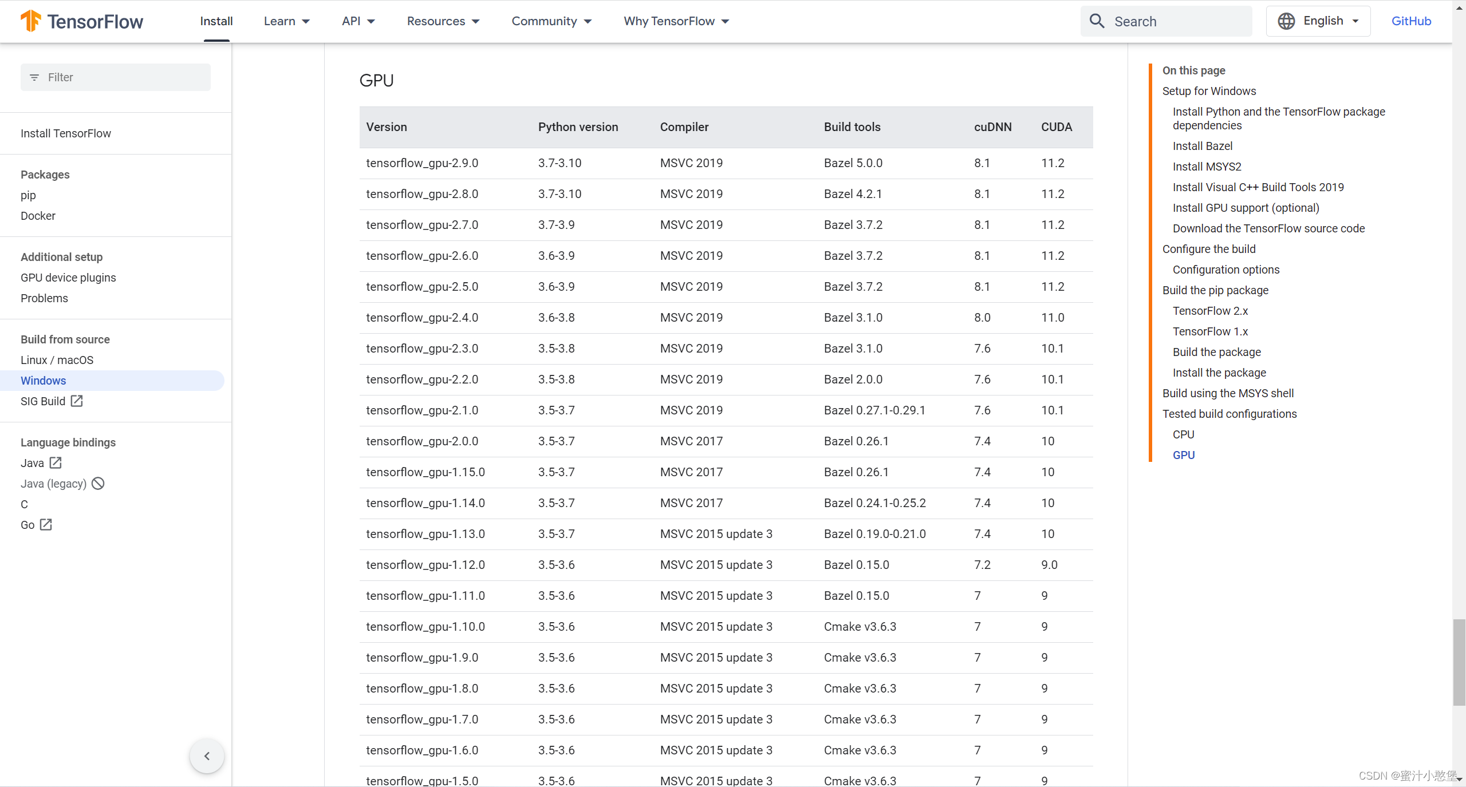Click the SIG Build external link icon
1466x787 pixels.
pos(77,401)
